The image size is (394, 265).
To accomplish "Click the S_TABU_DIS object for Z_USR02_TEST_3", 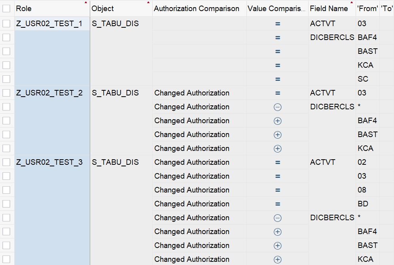I will (116, 162).
